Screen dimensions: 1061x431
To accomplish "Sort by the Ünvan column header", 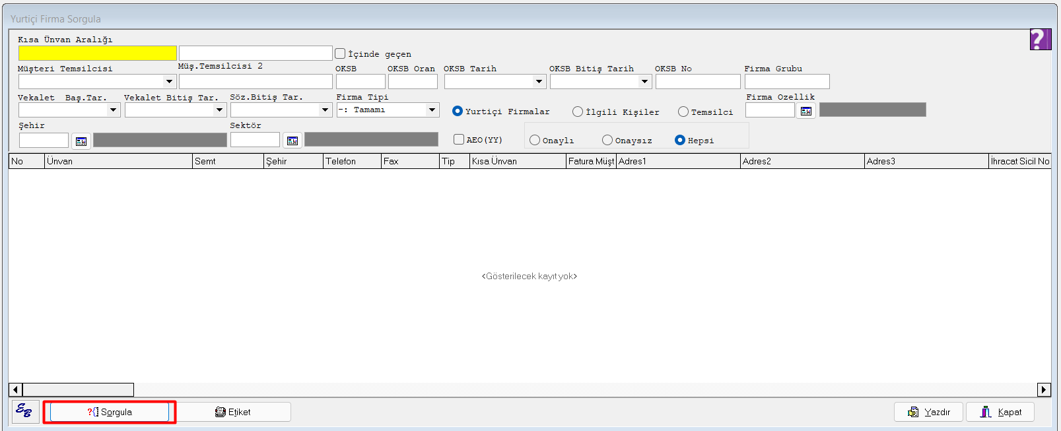I will [118, 161].
